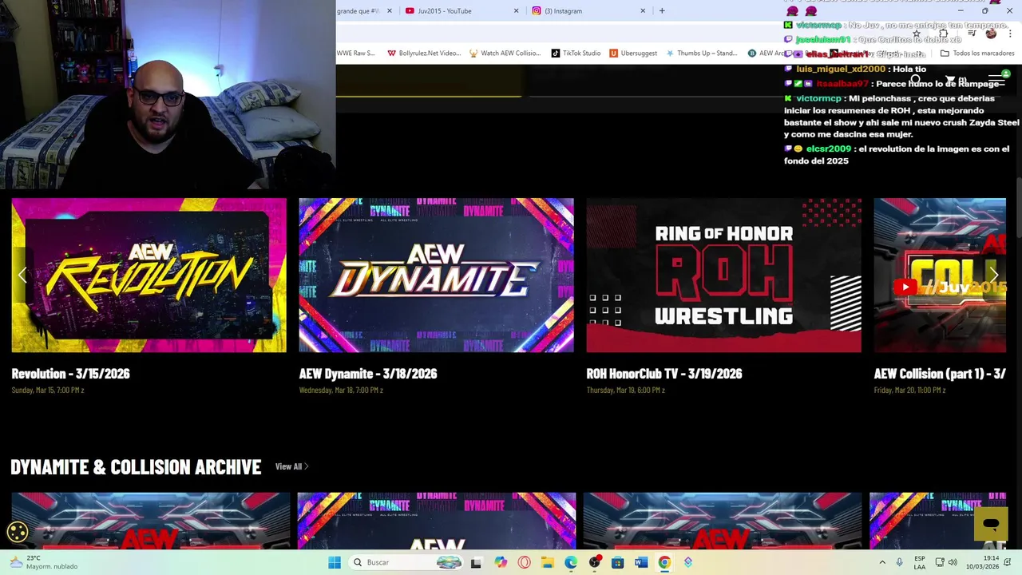Click the Revolution - 3/15/2026 title
The height and width of the screenshot is (575, 1022).
pos(70,374)
